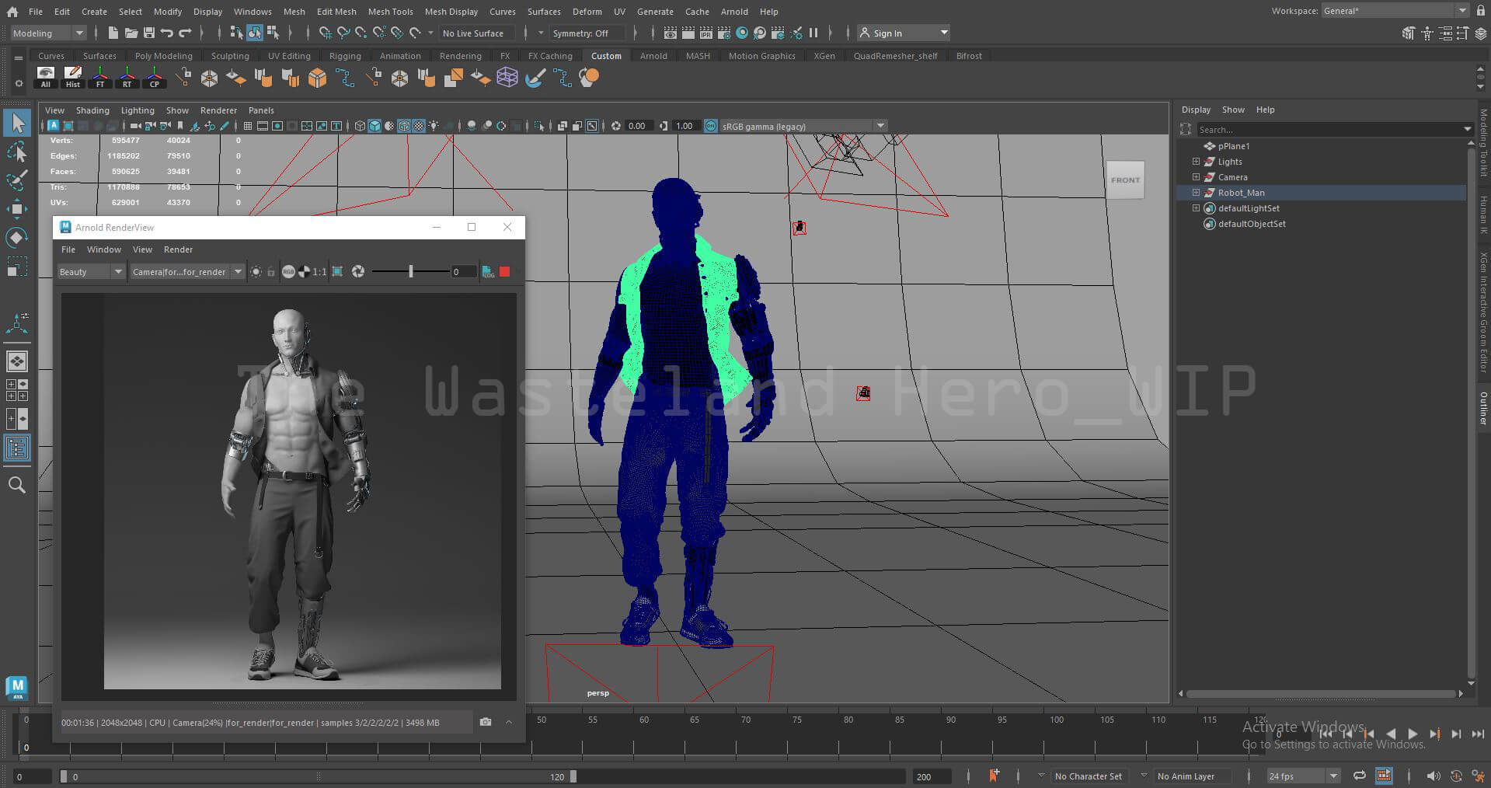Viewport: 1491px width, 788px height.
Task: Toggle wireframe on shaded in viewport toolbar
Action: (x=404, y=126)
